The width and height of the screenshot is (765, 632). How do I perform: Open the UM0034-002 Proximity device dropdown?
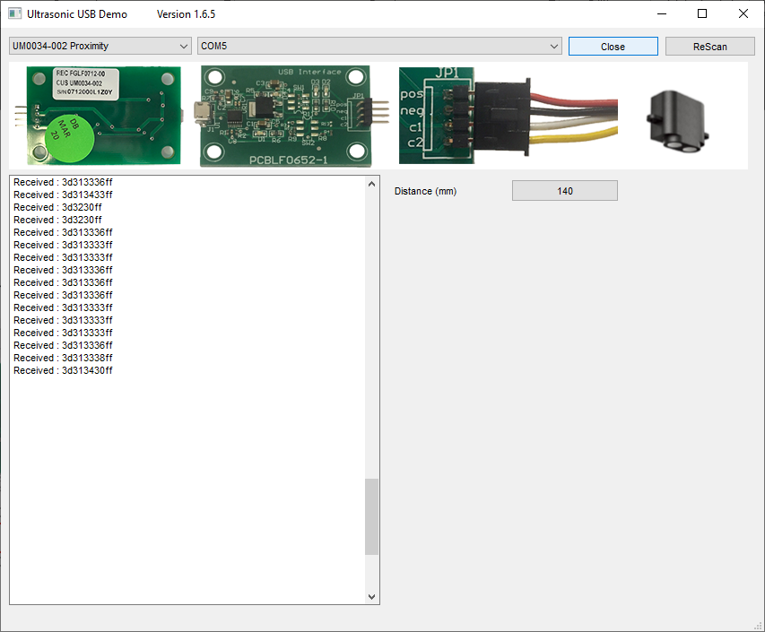tap(100, 46)
